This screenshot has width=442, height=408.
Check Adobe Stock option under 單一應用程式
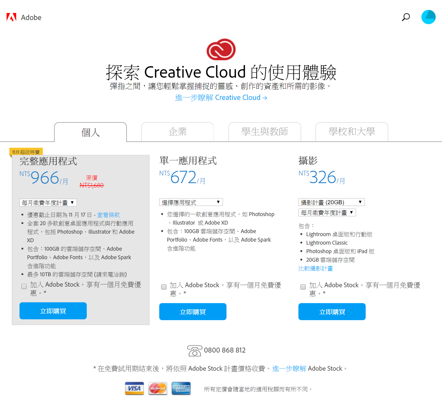tap(164, 287)
